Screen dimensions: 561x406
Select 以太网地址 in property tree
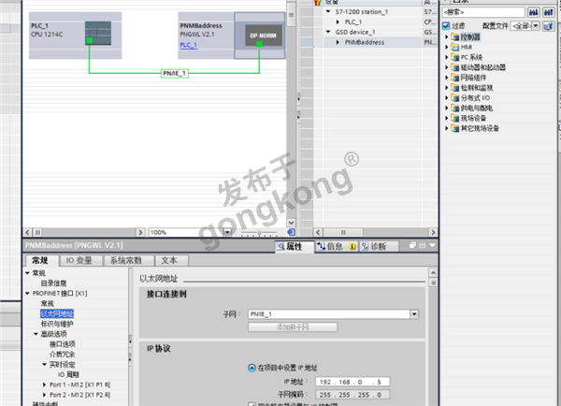[x=57, y=314]
